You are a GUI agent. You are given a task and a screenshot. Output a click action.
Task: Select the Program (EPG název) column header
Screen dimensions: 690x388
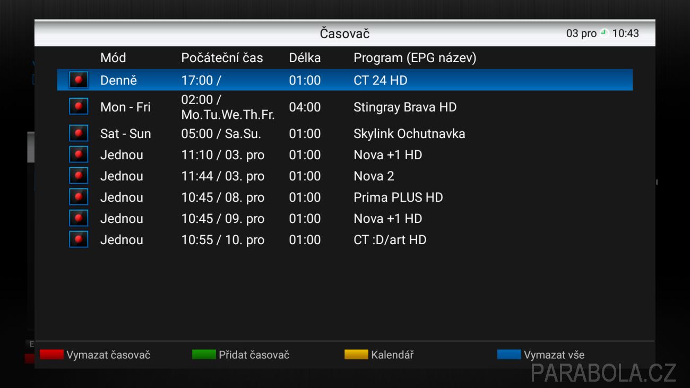point(415,58)
